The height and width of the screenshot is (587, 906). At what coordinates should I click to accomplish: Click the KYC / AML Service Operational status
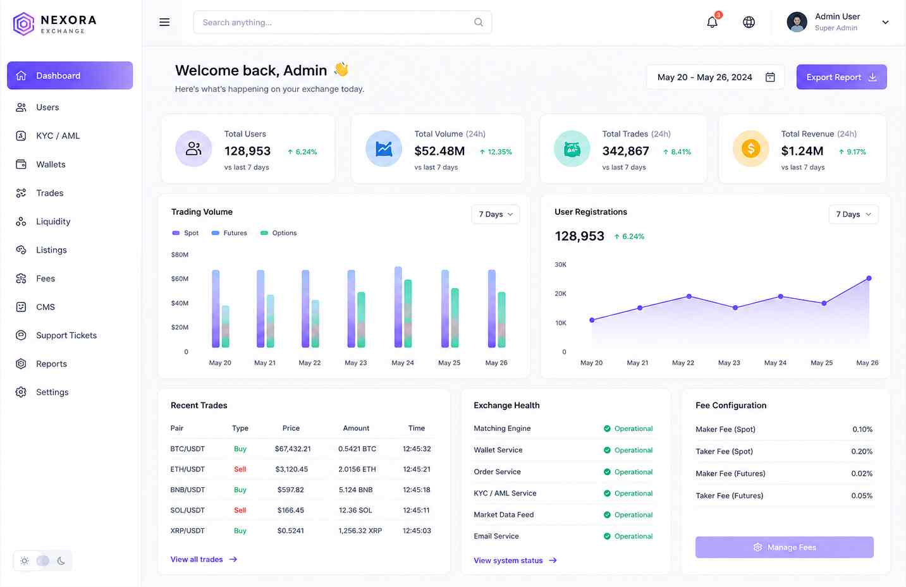coord(628,493)
